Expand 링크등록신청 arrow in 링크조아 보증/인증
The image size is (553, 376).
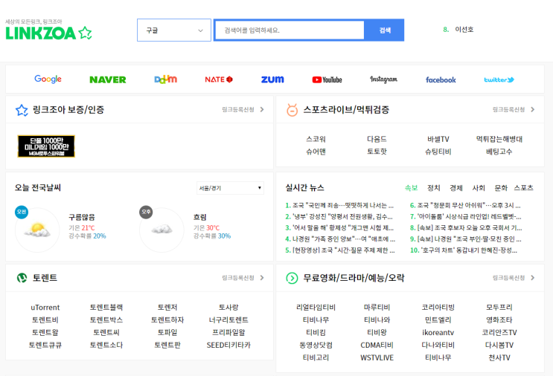(x=262, y=109)
